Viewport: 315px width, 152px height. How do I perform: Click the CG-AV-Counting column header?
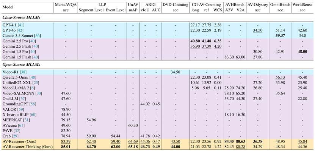[x=206, y=5]
